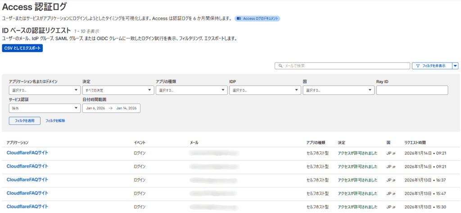Expand the 決定 すべての決定 dropdown
Viewport: 461px width, 213px height.
click(x=118, y=90)
